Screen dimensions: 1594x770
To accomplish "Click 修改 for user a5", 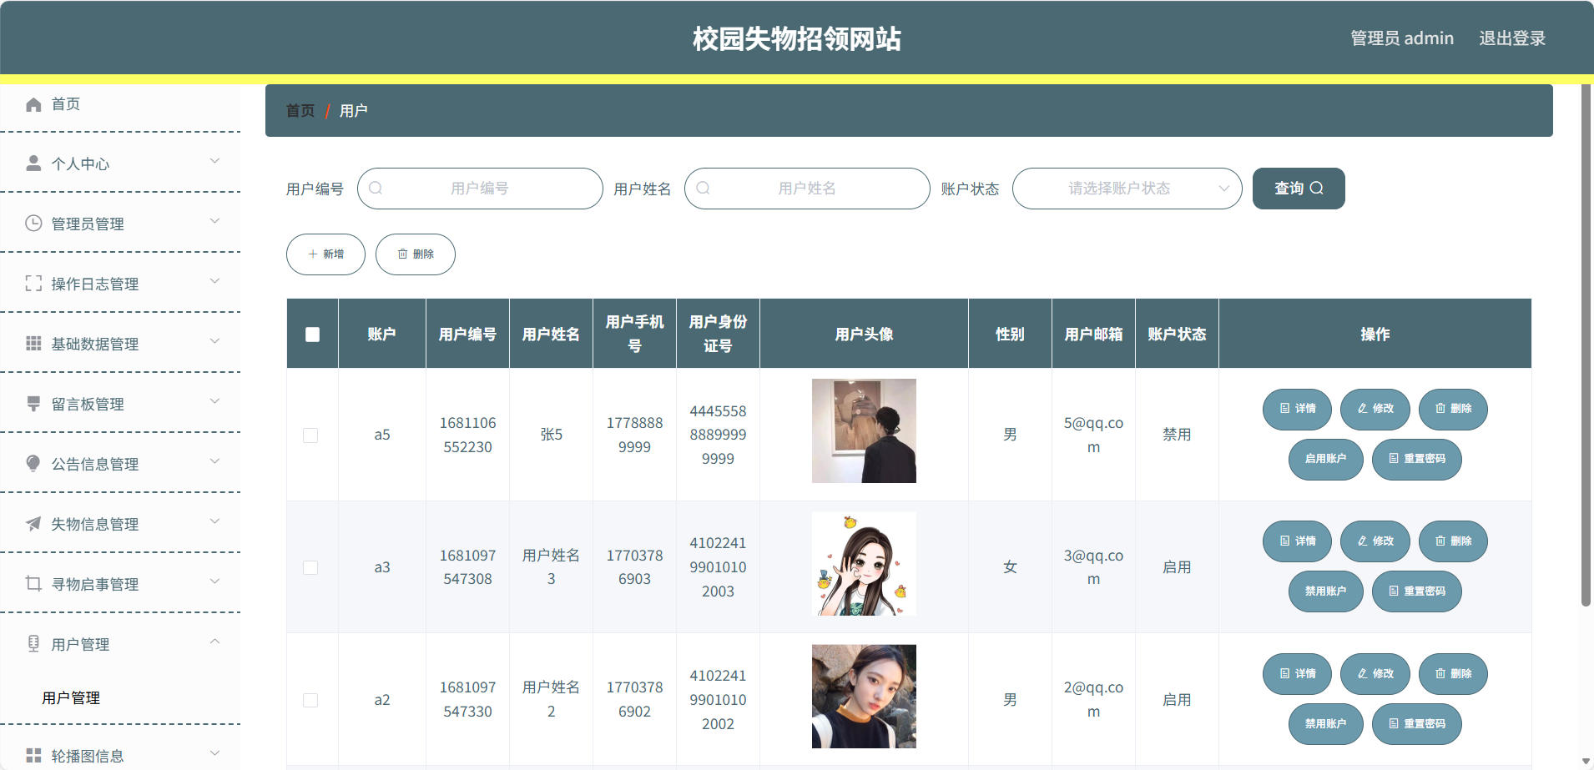I will pyautogui.click(x=1375, y=409).
